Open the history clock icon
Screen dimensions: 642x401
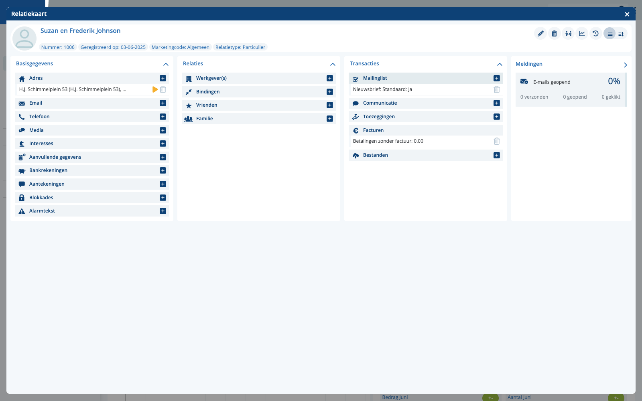click(595, 34)
